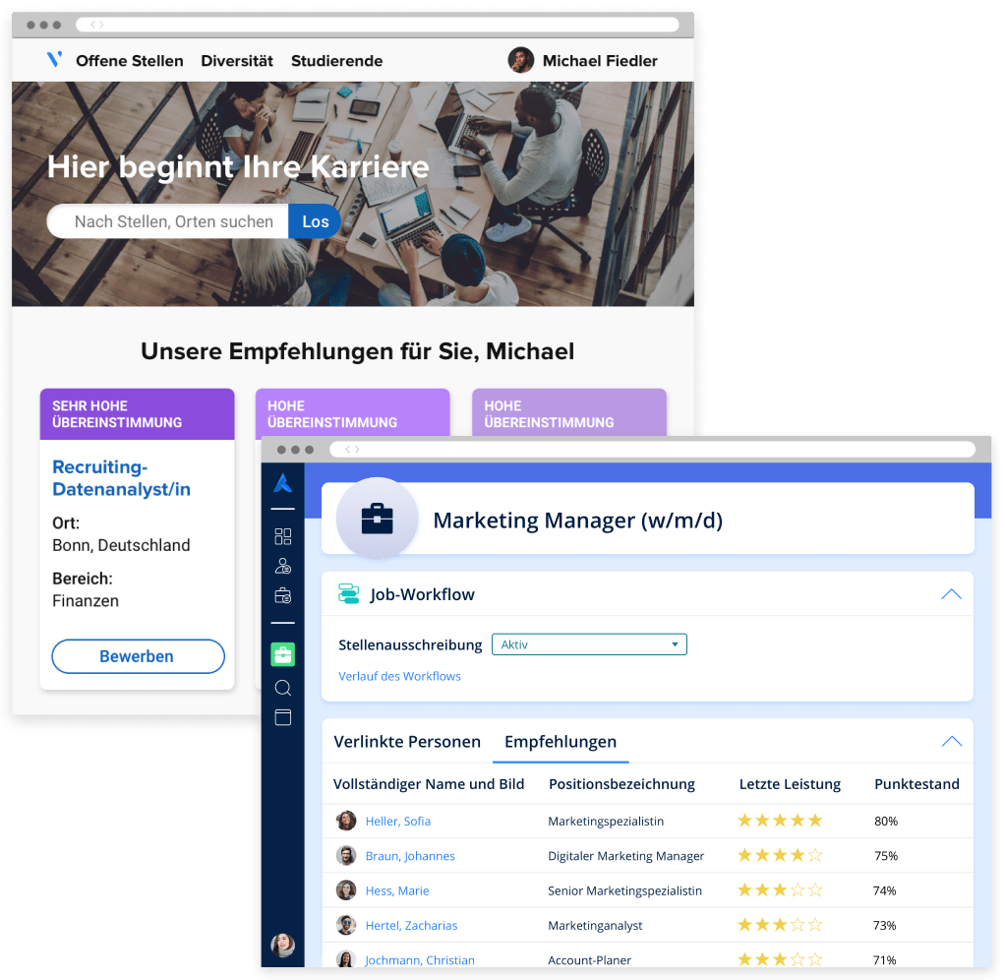
Task: Click Zacharias Hertel's star rating
Action: click(x=780, y=924)
